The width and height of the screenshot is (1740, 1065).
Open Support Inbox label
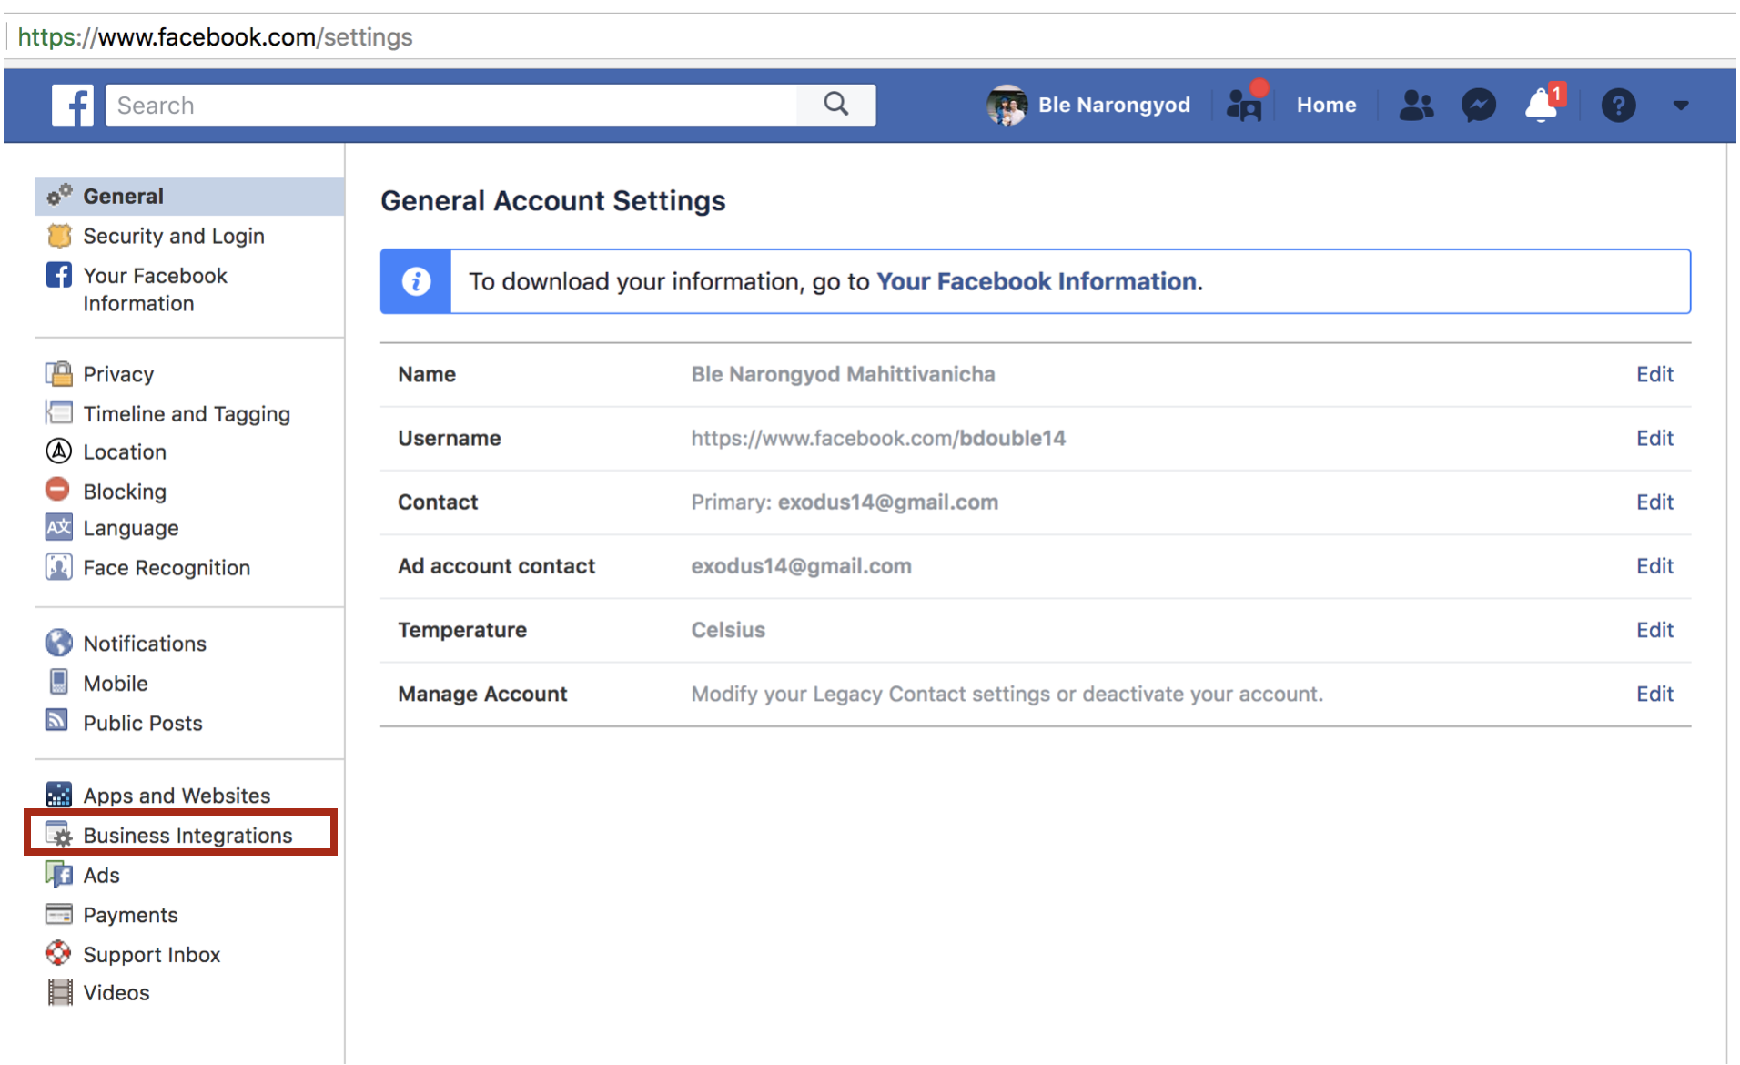[152, 954]
